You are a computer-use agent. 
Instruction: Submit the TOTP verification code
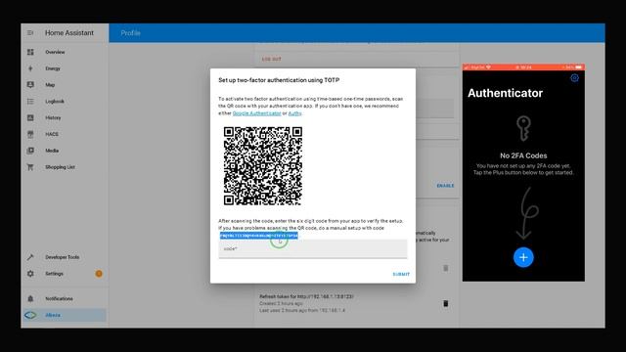(401, 274)
